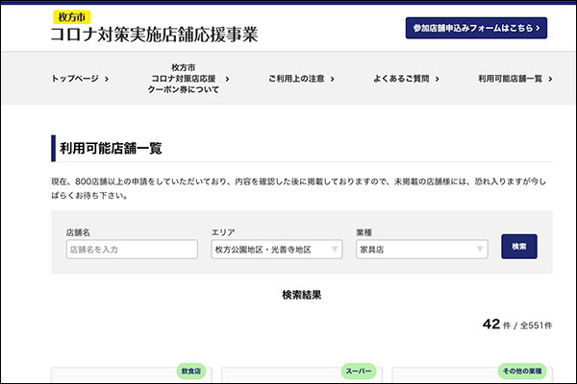Screen dimensions: 577x384
Task: Click the 参加店舗申込みフォームはこちら button
Action: pyautogui.click(x=476, y=28)
